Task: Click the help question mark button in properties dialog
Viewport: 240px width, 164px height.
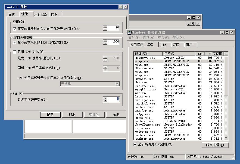Action: click(x=121, y=7)
